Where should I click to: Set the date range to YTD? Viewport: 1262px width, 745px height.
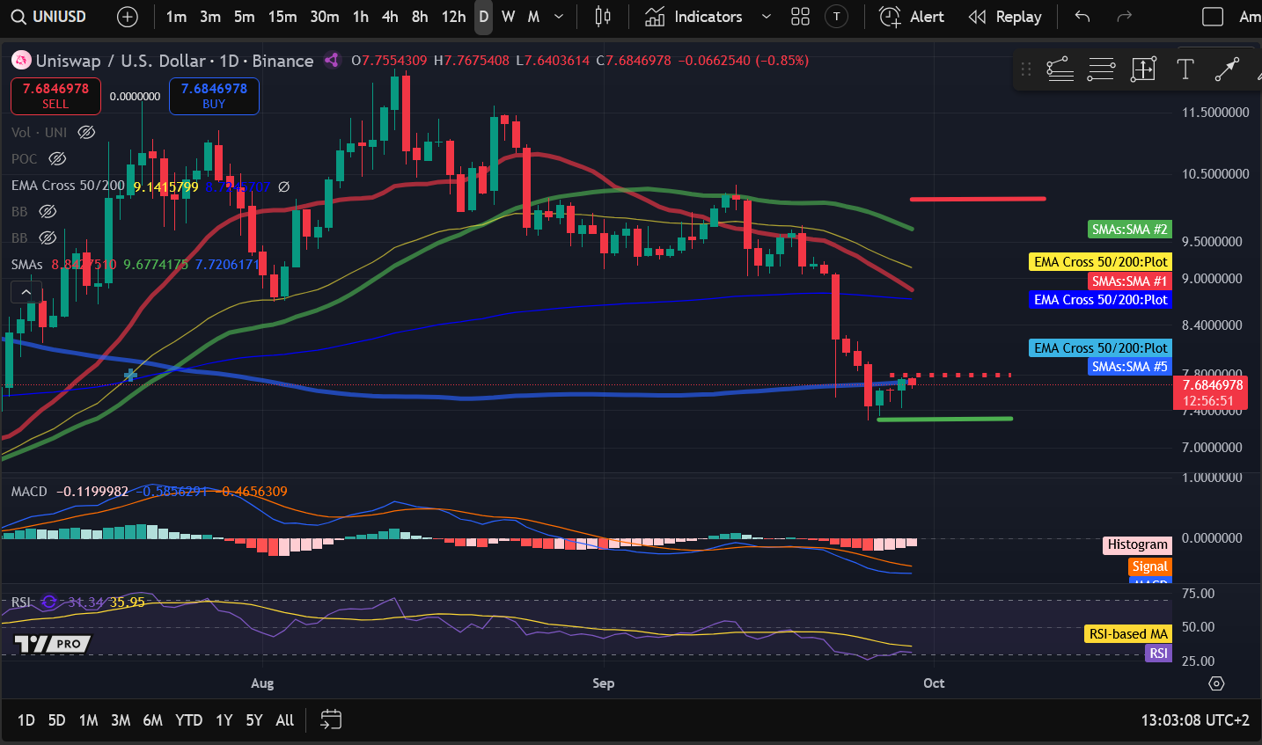pyautogui.click(x=189, y=720)
